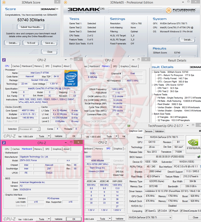201x222 pixels.
Task: Click the 53740 3DMarks score text
Action: [31, 20]
